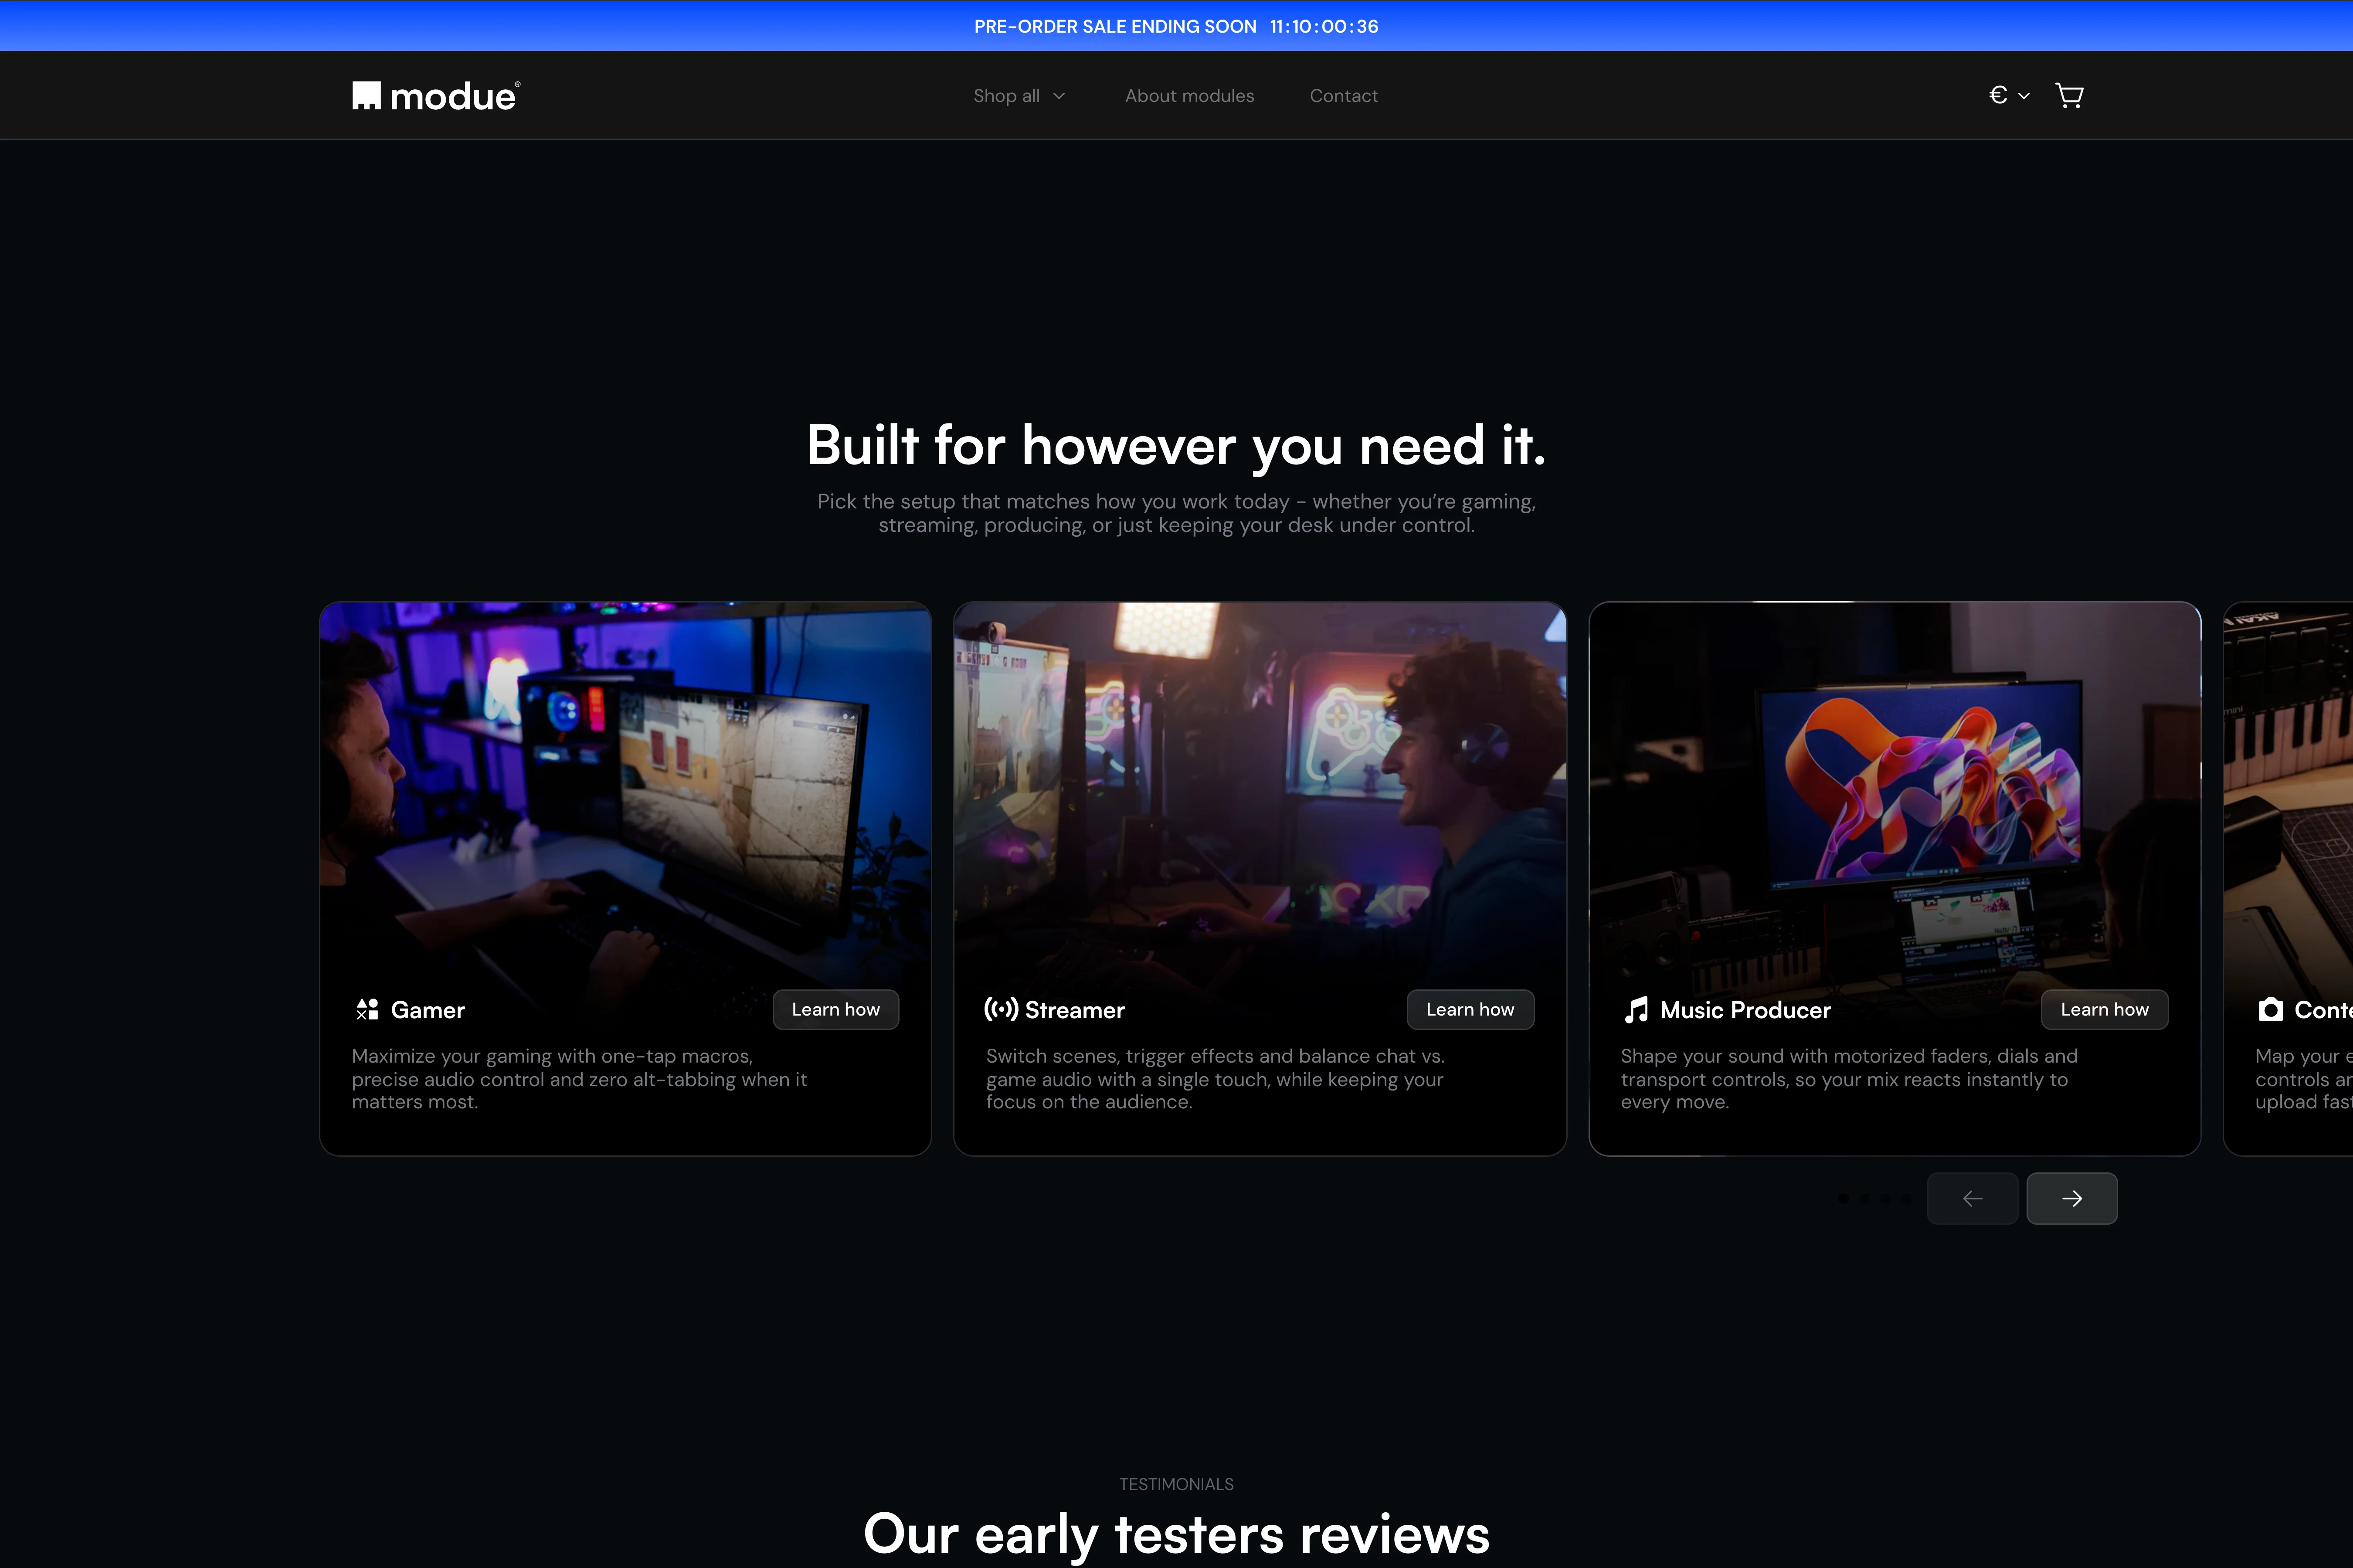
Task: Select the first carousel pagination dot
Action: tap(1844, 1198)
